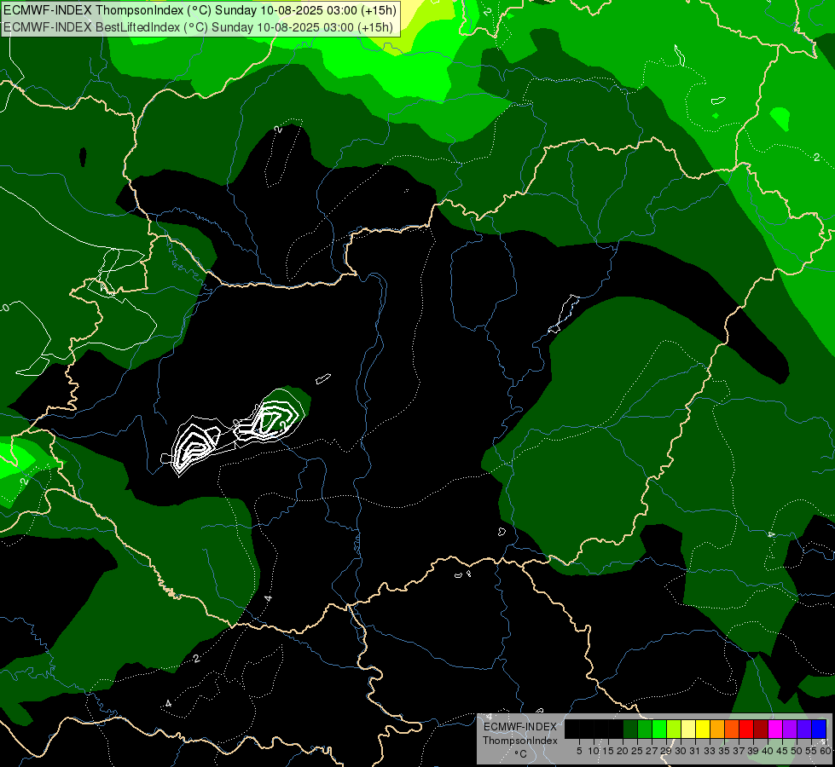The image size is (835, 767).
Task: Click the legend tick label '60'
Action: click(x=826, y=751)
